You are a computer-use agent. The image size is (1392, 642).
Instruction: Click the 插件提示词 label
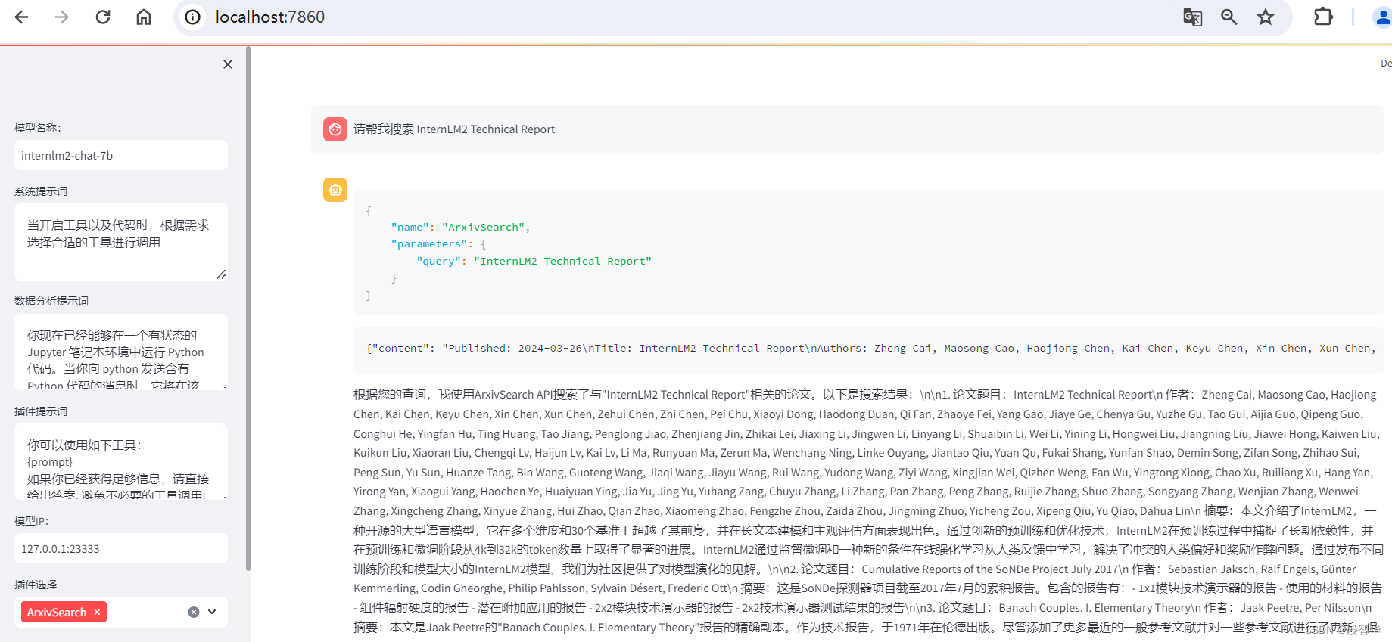click(41, 411)
